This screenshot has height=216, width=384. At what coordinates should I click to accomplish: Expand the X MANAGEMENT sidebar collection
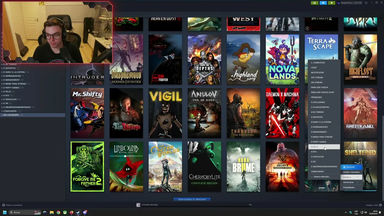[2, 80]
